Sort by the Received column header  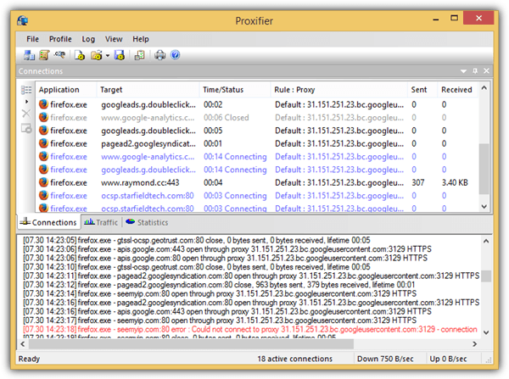click(458, 90)
